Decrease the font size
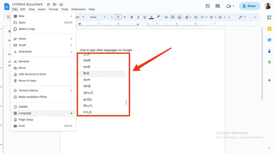 (x=111, y=17)
